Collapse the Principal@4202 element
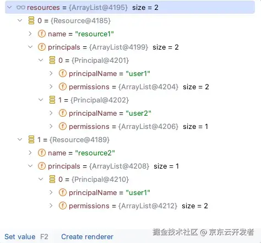Image resolution: width=261 pixels, height=243 pixels. 41,100
